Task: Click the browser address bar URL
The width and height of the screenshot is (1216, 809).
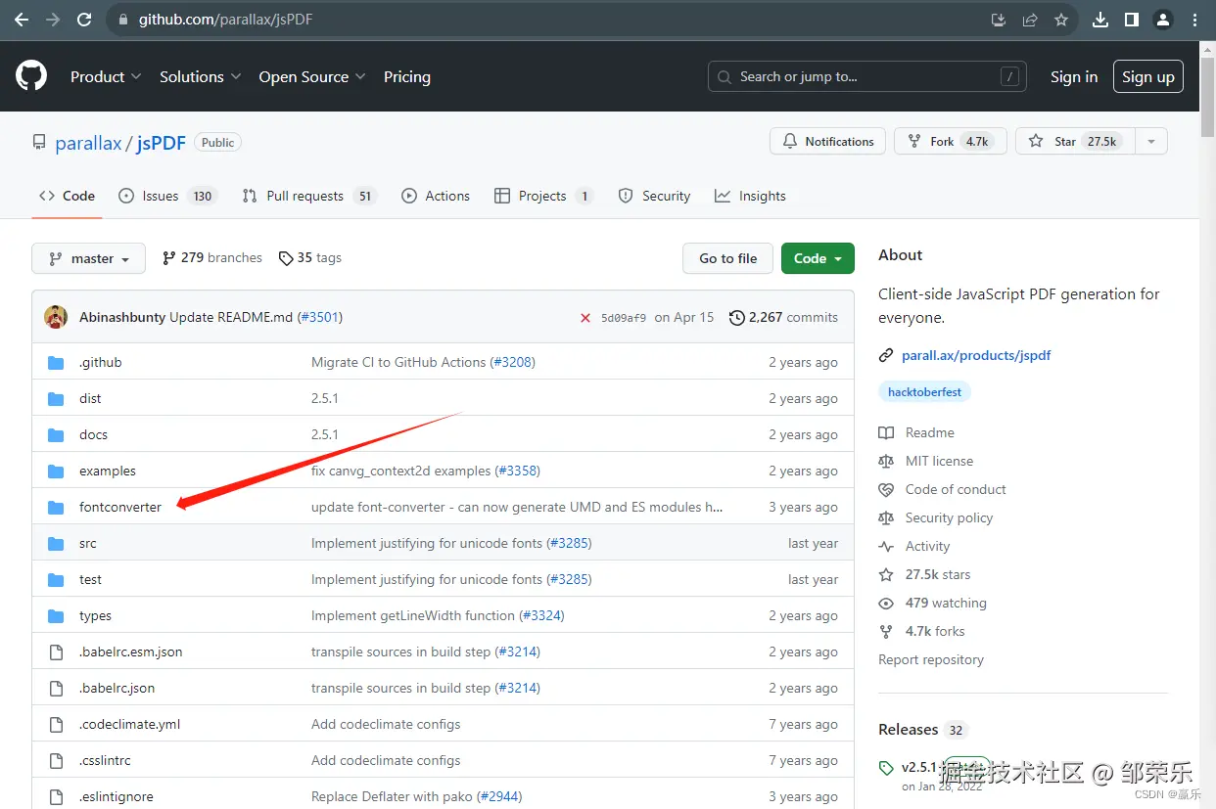Action: [x=226, y=20]
